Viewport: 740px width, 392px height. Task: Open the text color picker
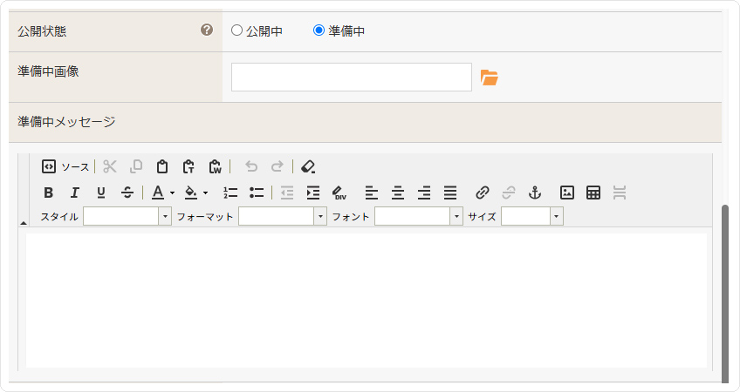[x=162, y=193]
